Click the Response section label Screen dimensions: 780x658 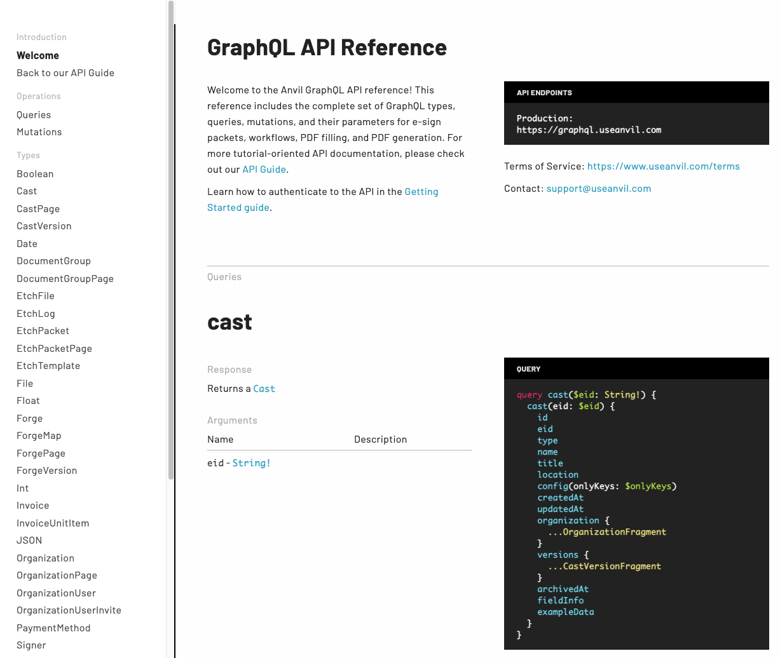point(229,370)
